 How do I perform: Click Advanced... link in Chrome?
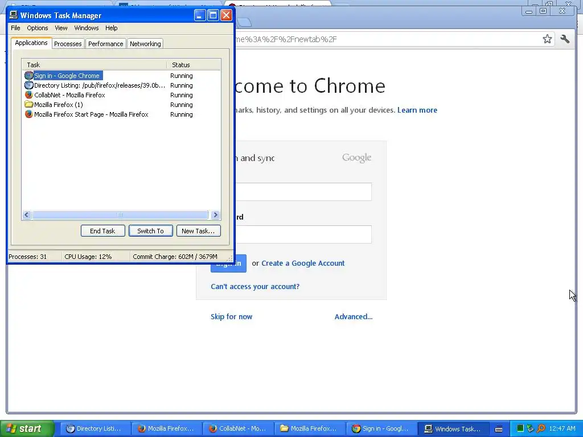(x=353, y=316)
